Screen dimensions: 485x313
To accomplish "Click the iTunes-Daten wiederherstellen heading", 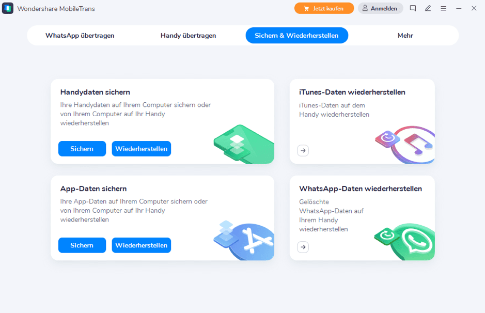I will point(352,92).
